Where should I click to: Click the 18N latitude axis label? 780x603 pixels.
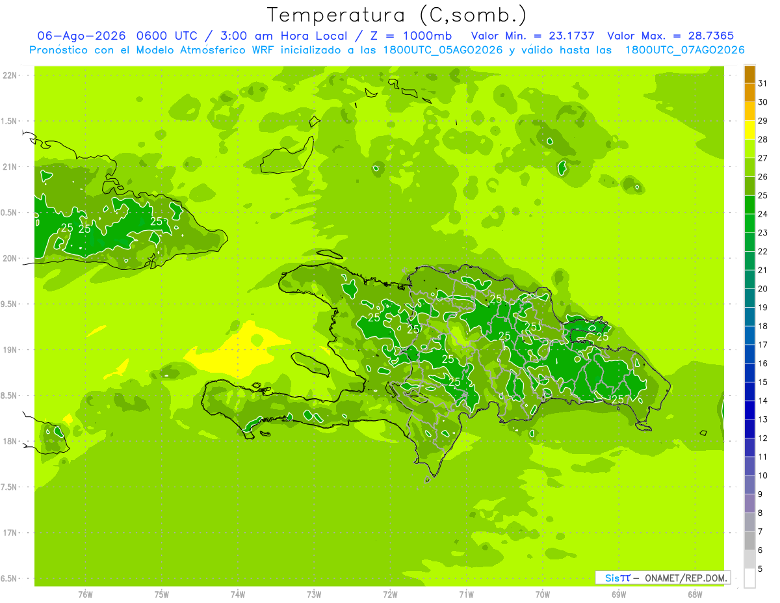10,442
